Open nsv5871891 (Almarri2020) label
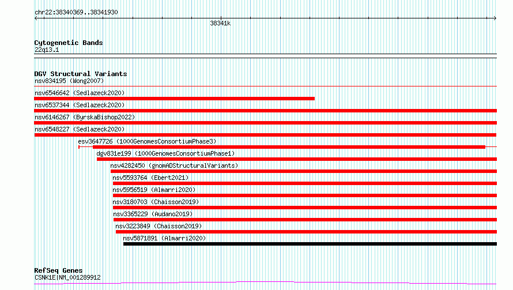This screenshot has height=290, width=513. tap(164, 238)
